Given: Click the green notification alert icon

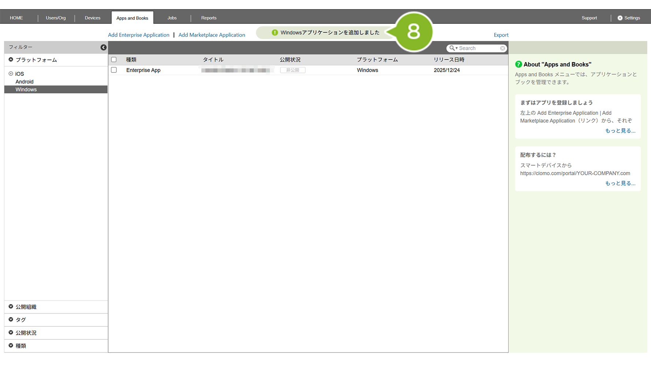Looking at the screenshot, I should 275,33.
